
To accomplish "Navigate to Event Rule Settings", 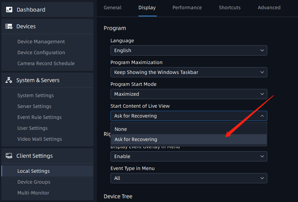I will coord(39,117).
